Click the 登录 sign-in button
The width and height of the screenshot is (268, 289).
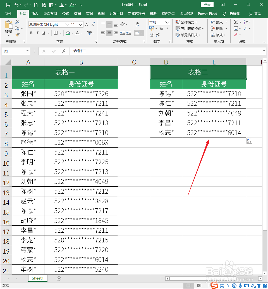click(x=207, y=4)
